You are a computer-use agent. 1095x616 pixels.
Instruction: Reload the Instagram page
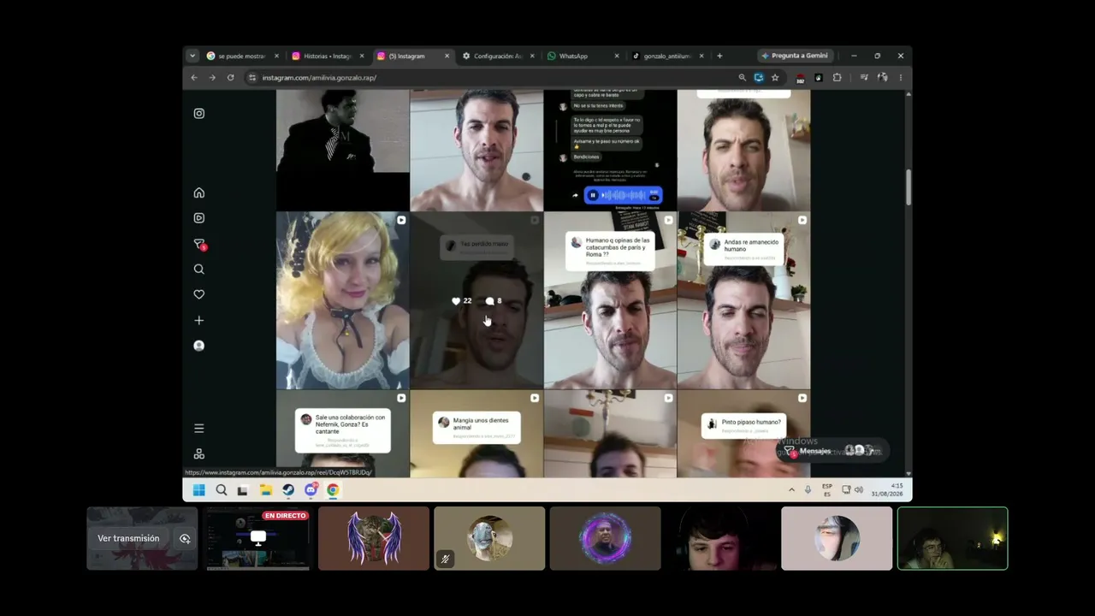[x=230, y=78]
